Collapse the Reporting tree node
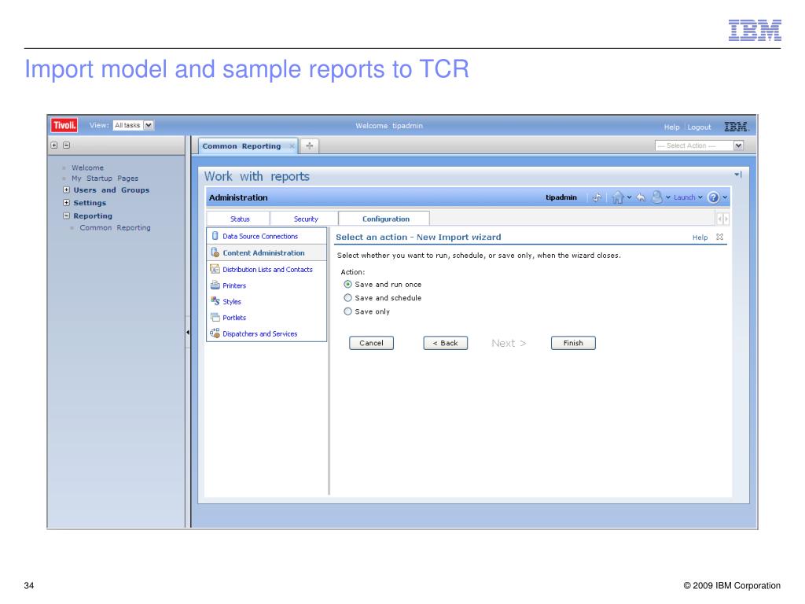The height and width of the screenshot is (604, 805). (66, 215)
